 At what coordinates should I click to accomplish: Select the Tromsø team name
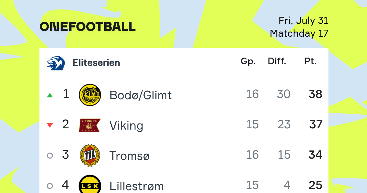[130, 156]
